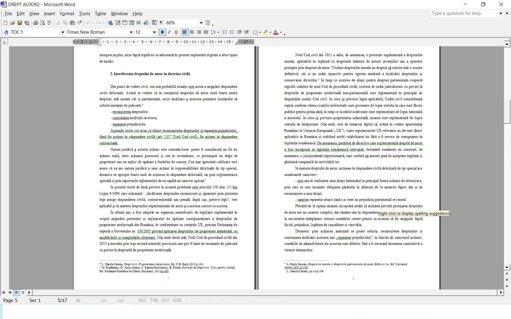This screenshot has height=319, width=511.
Task: Toggle Italic formatting
Action: pyautogui.click(x=169, y=32)
